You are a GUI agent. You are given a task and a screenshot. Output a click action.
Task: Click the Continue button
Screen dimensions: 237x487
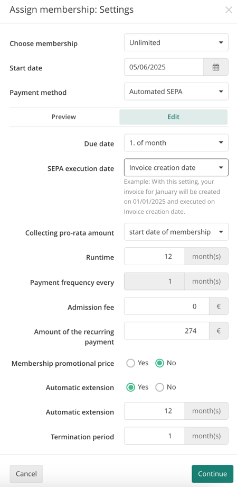[213, 474]
